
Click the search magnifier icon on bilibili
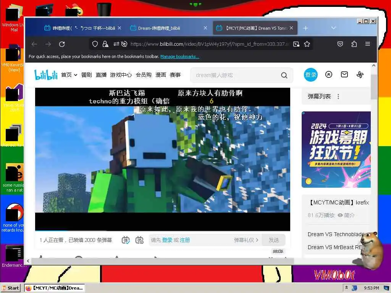pyautogui.click(x=284, y=75)
